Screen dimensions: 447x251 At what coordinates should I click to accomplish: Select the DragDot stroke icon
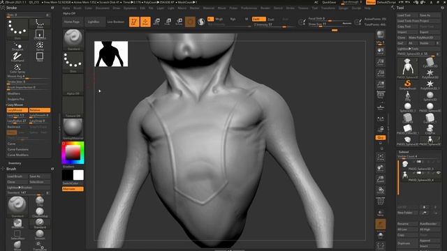click(17, 46)
